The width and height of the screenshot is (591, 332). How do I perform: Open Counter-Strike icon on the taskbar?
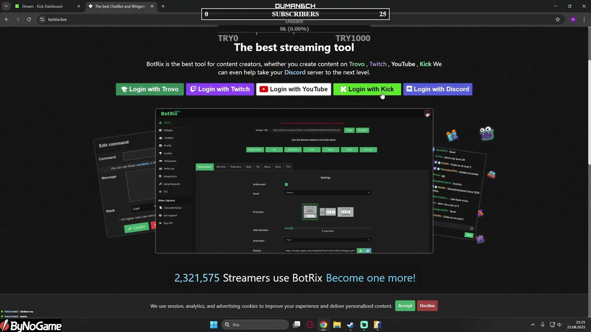tap(378, 325)
